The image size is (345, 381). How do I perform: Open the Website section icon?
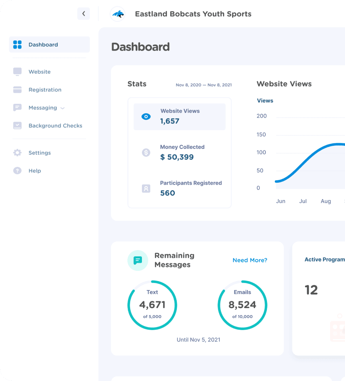(x=17, y=71)
